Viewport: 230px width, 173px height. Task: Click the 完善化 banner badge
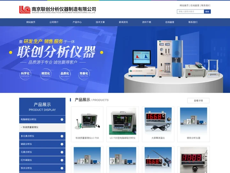tap(84, 74)
